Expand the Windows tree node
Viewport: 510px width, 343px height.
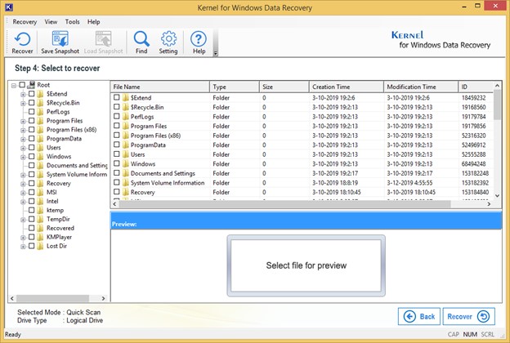point(23,157)
